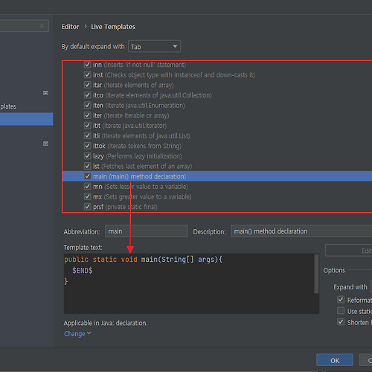Screen dimensions: 372x372
Task: Select 'mn' lesser value template
Action: pos(141,187)
